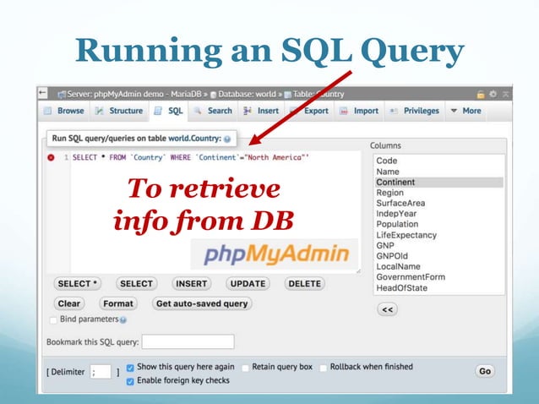Click the SELECT * button

(x=78, y=284)
